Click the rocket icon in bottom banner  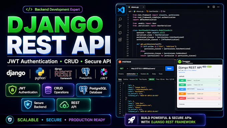click(x=132, y=120)
